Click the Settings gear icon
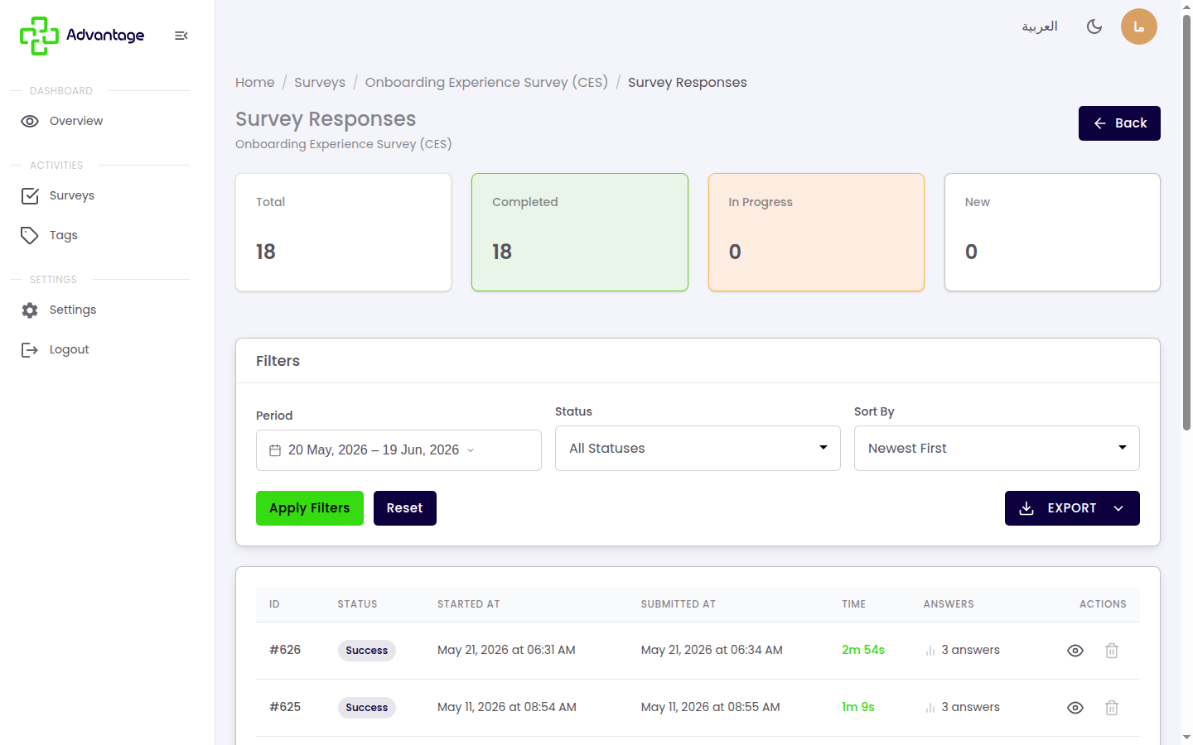Viewport: 1193px width, 745px height. [x=30, y=310]
